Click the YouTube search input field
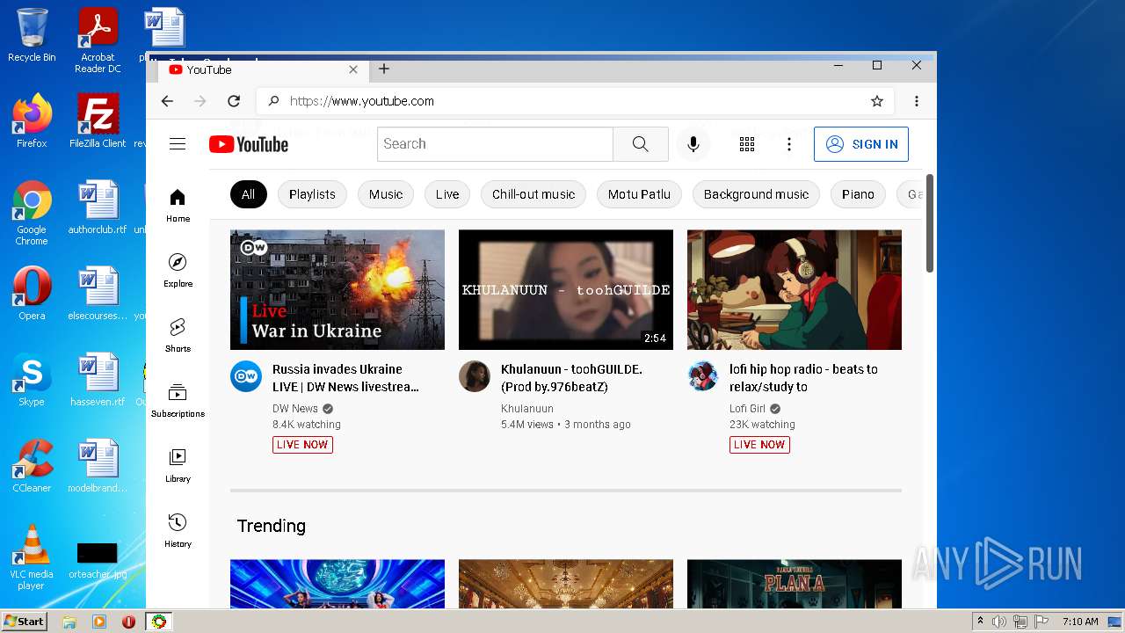The image size is (1125, 633). (495, 144)
